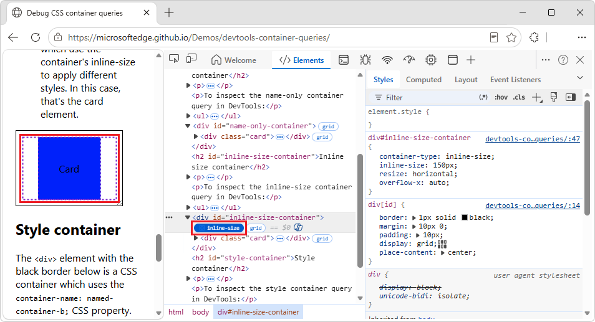
Task: Toggle the inline-size container badge
Action: (x=219, y=228)
